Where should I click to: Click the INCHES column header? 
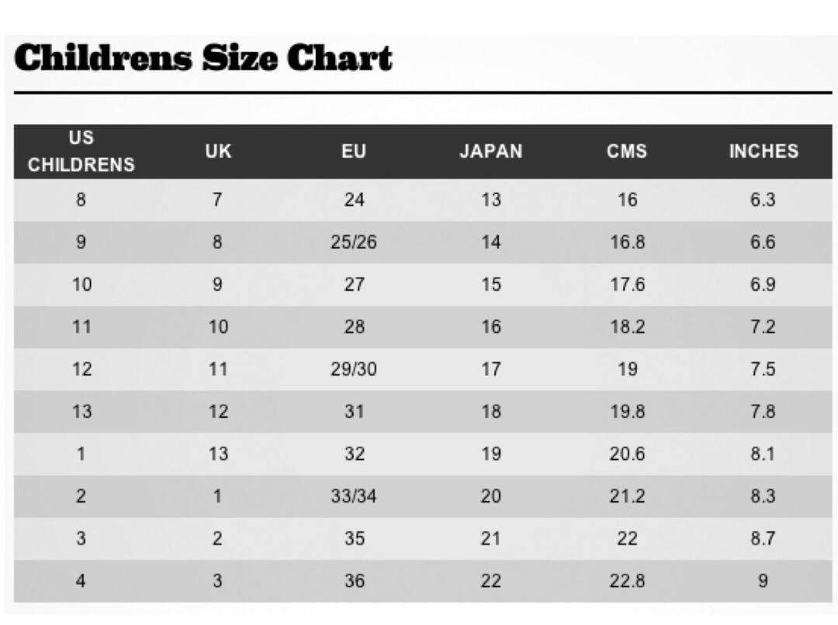click(764, 151)
